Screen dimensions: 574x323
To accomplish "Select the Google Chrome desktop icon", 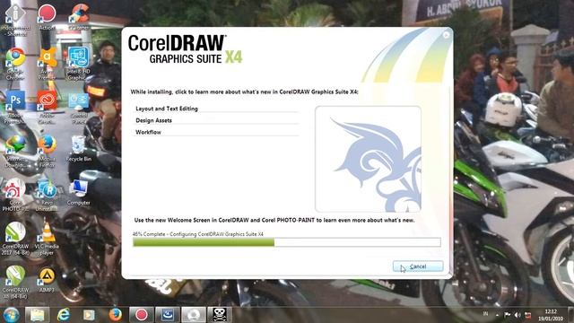I will [15, 64].
